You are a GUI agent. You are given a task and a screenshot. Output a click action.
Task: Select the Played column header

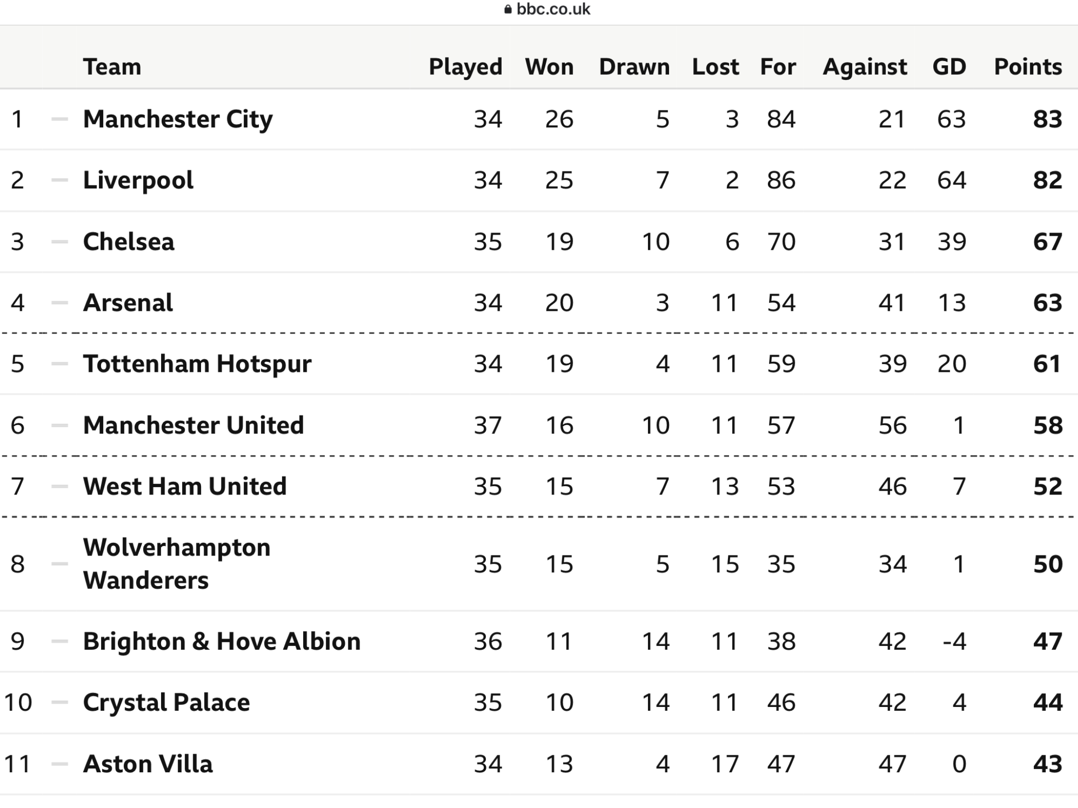(465, 67)
